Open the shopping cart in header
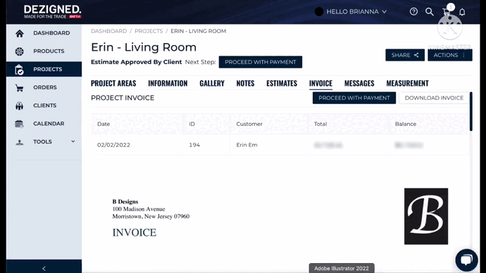 pos(447,12)
